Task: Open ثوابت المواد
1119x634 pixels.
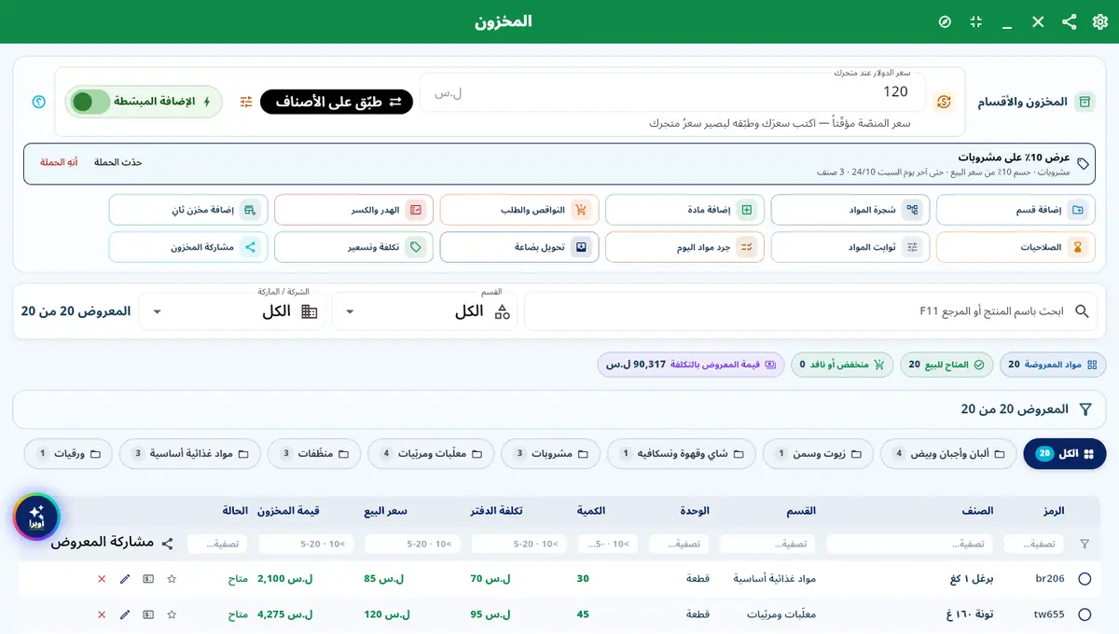Action: pyautogui.click(x=850, y=247)
